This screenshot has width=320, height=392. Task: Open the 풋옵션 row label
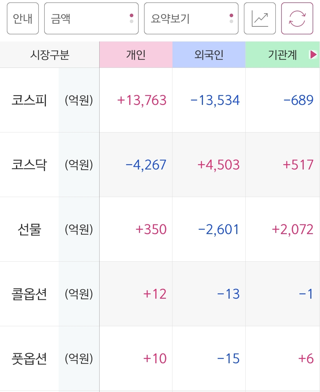[x=29, y=359]
